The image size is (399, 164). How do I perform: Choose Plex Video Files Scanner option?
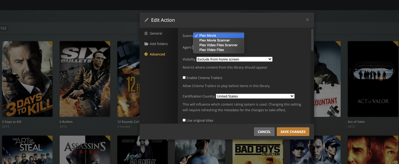219,45
